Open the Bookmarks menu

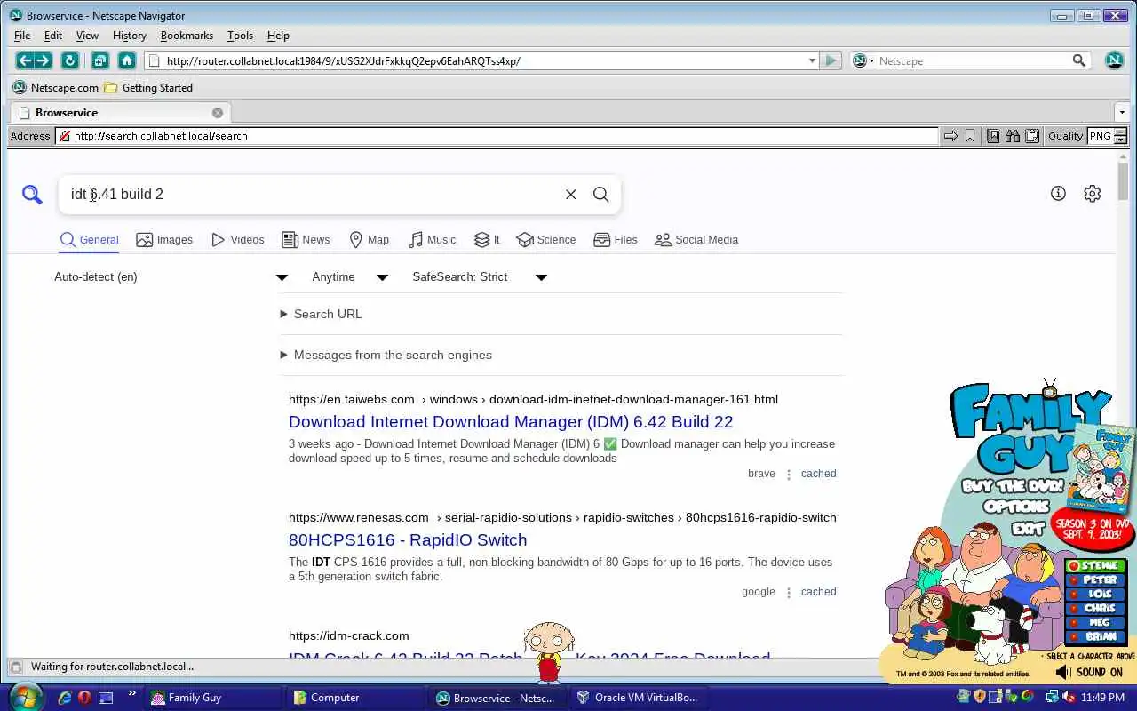187,36
